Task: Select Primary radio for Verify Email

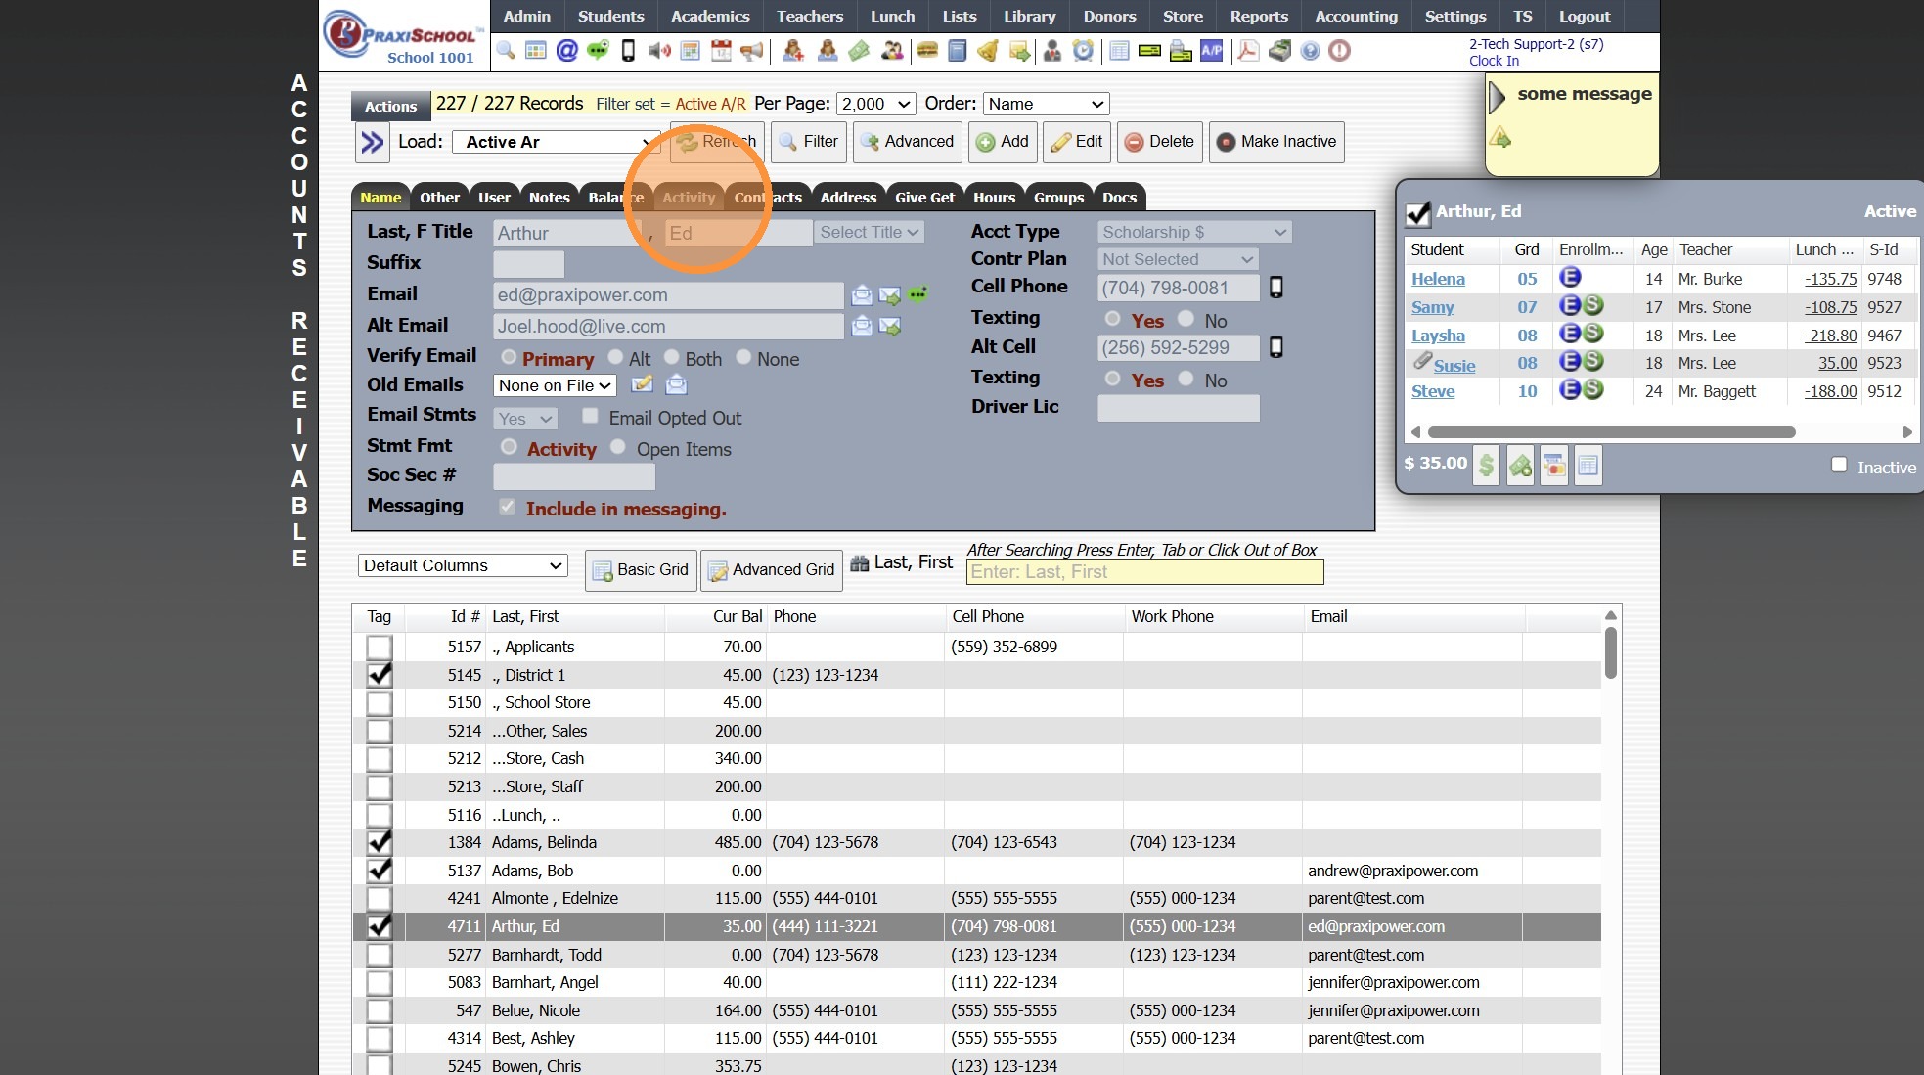Action: coord(509,357)
